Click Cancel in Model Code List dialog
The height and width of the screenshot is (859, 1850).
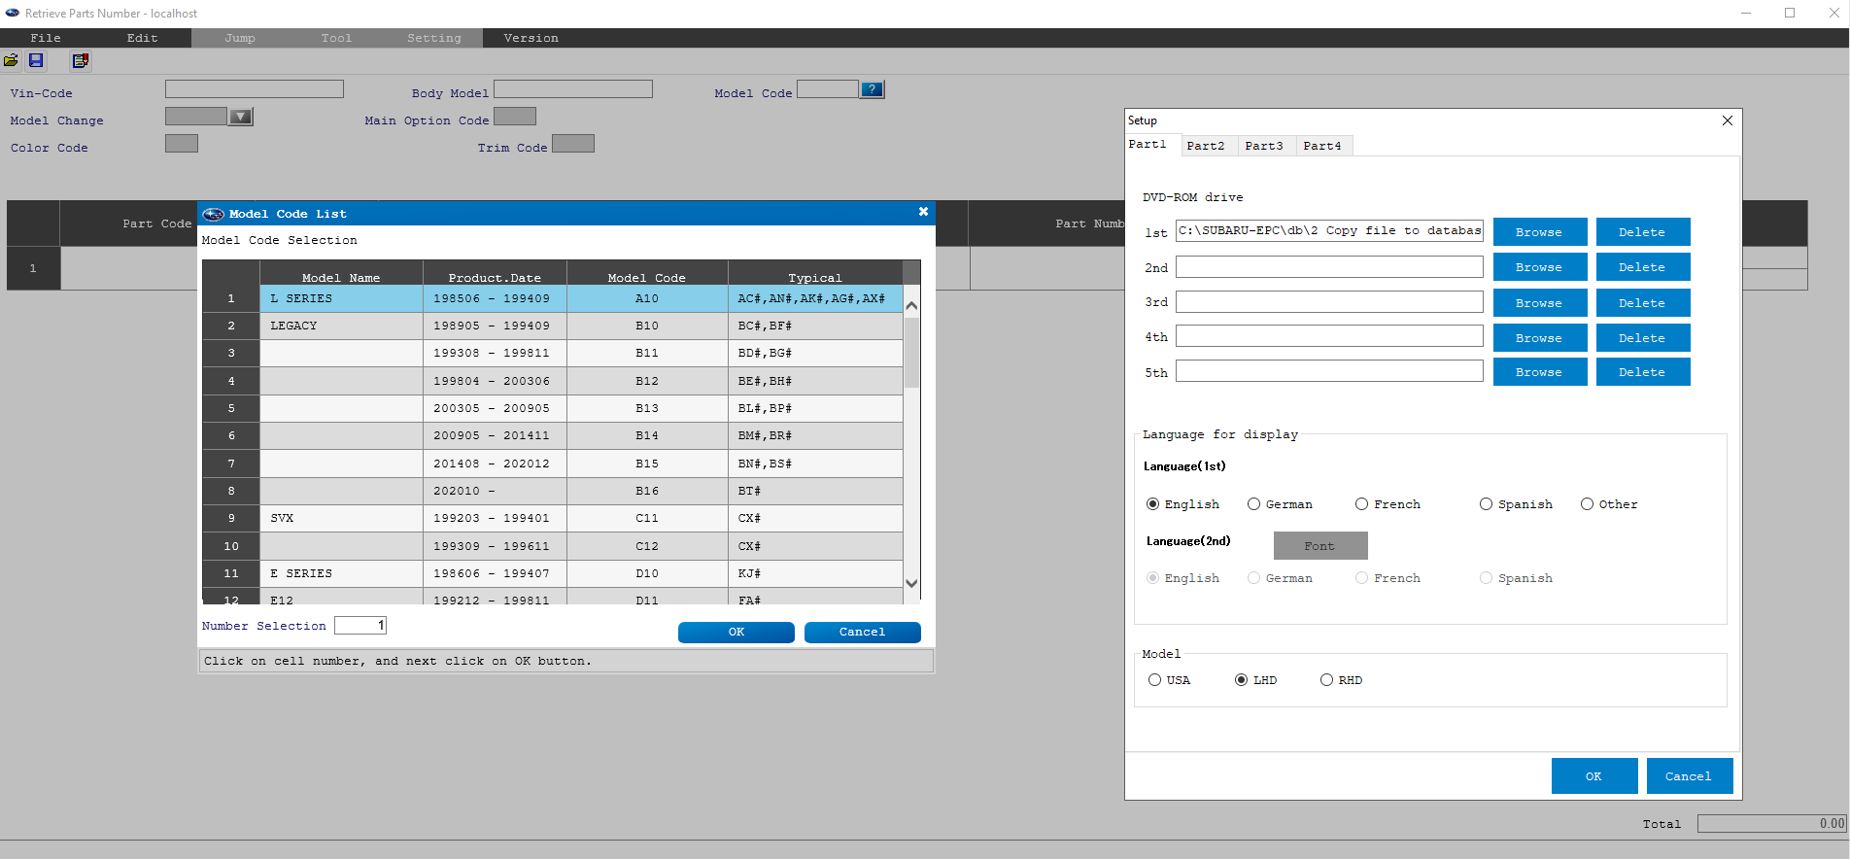(863, 633)
